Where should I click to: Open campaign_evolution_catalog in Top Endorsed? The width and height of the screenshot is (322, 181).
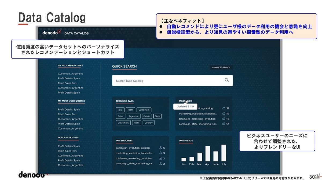133,148
